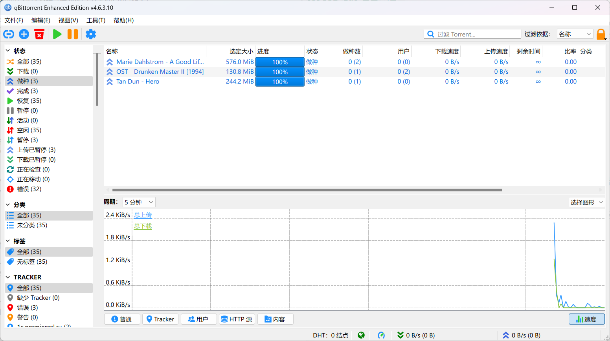Switch to the 普通 tab
The height and width of the screenshot is (341, 610).
pyautogui.click(x=122, y=319)
